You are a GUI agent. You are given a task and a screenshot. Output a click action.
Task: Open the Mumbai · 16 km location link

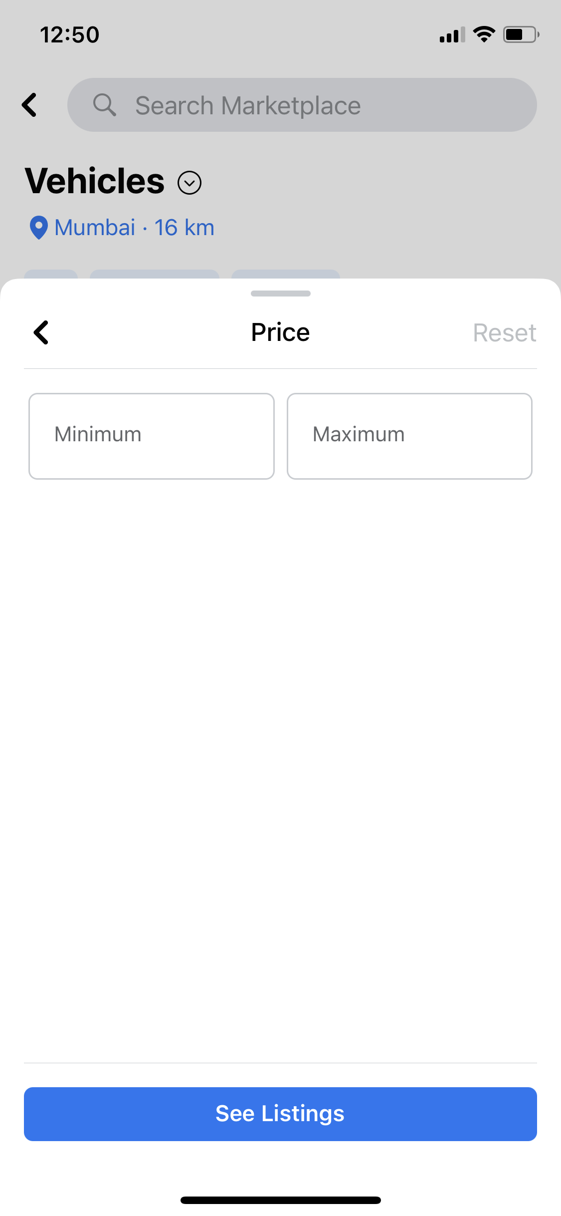click(x=134, y=228)
